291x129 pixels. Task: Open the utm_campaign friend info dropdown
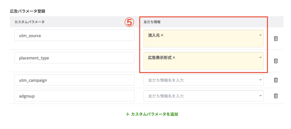click(x=260, y=80)
